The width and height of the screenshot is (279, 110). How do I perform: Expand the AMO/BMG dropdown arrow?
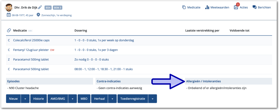pos(72,99)
